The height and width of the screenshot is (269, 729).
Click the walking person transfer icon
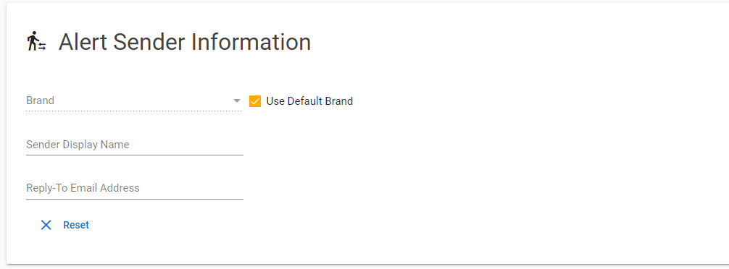[x=36, y=41]
